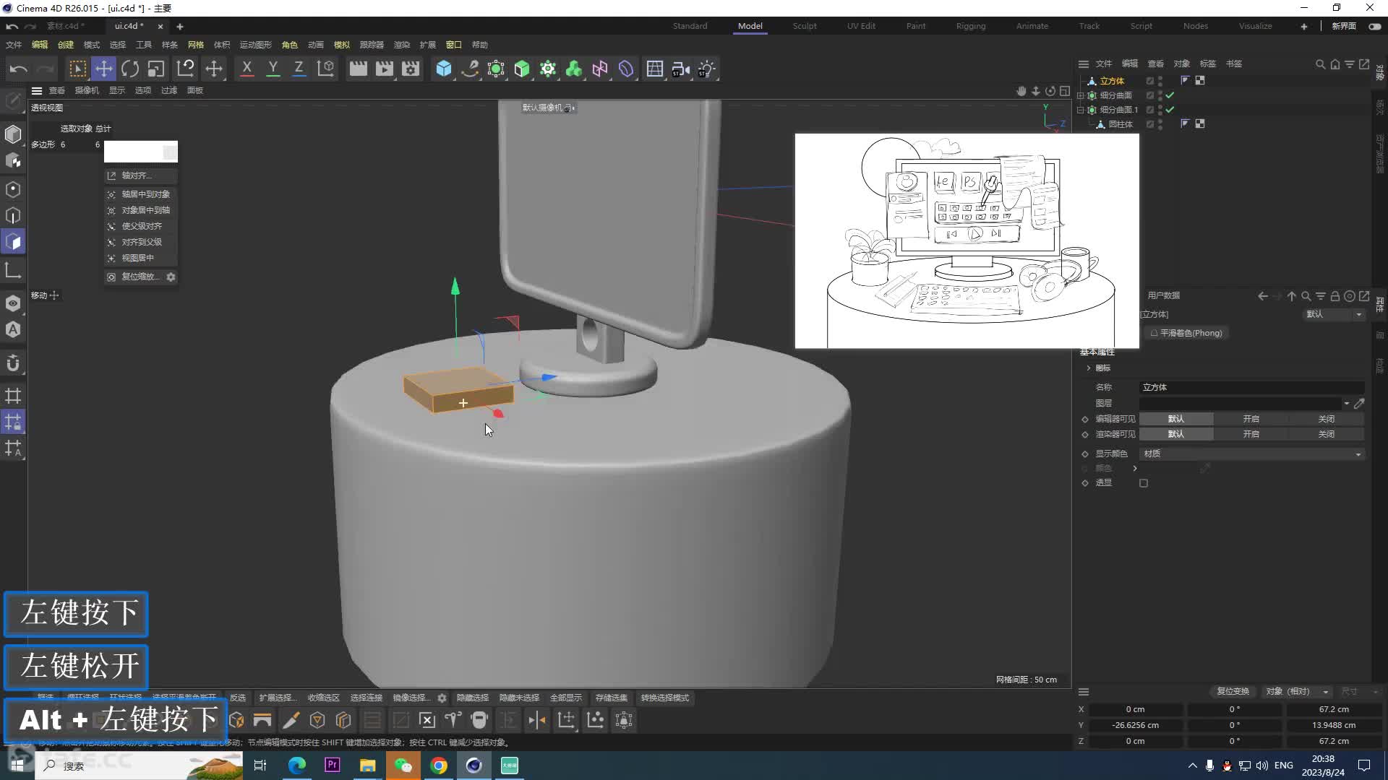Click Y position field -26.6256 cm
Image resolution: width=1388 pixels, height=780 pixels.
point(1135,725)
